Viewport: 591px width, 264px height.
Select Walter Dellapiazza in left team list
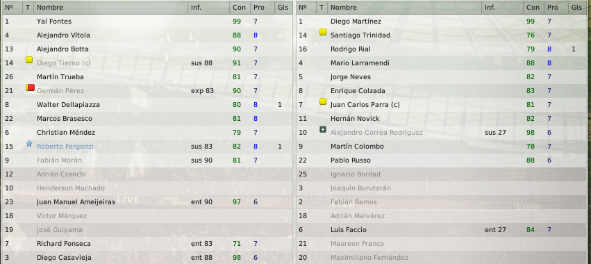click(x=147, y=104)
